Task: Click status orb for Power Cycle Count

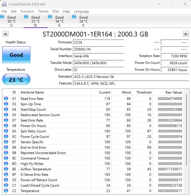Action: pos(6,136)
